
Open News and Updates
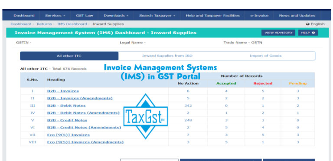pos(297,16)
